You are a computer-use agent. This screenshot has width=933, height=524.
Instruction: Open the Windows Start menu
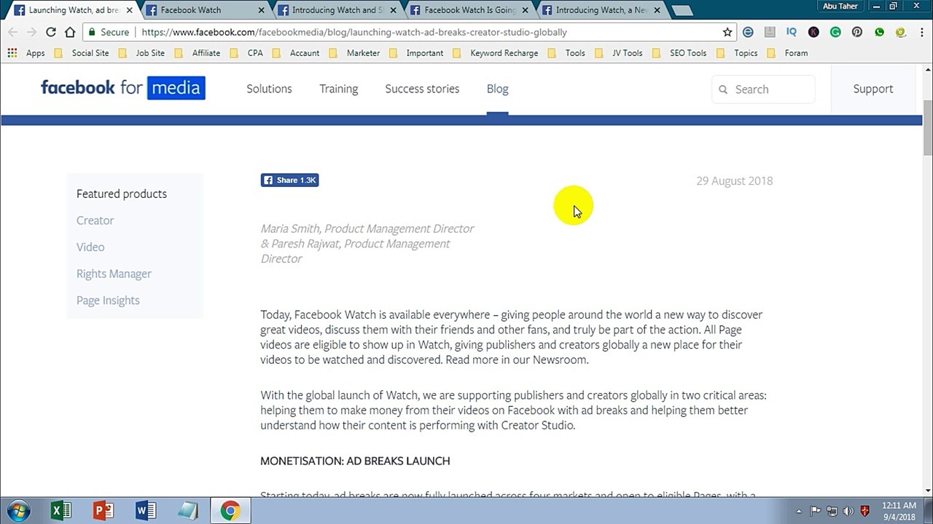point(18,511)
